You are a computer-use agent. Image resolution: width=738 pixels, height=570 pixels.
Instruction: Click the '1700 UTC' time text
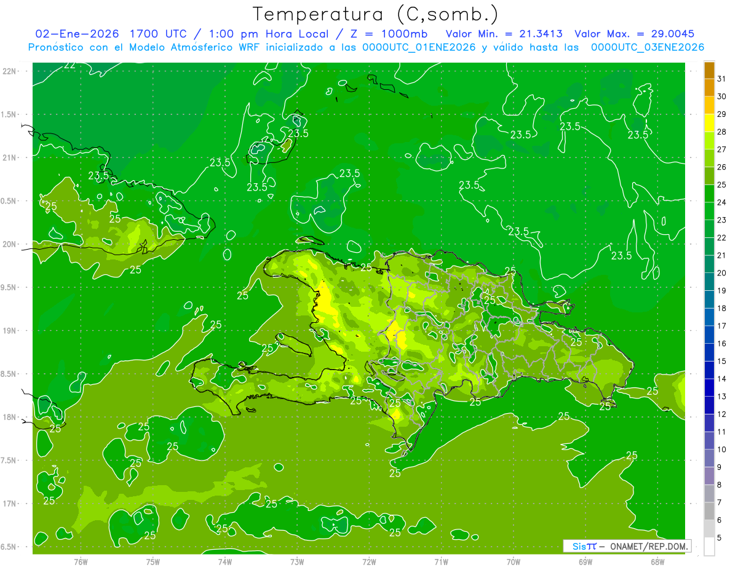[159, 34]
